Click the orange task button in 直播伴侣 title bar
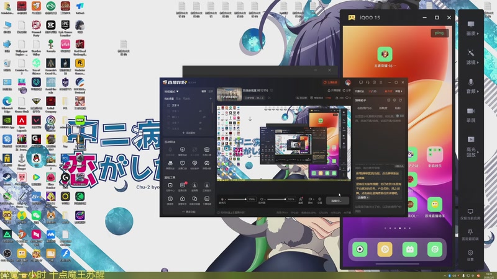 [x=331, y=82]
